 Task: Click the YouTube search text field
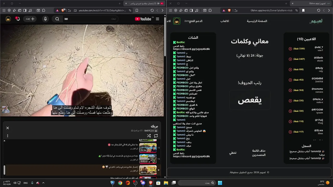pos(91,19)
